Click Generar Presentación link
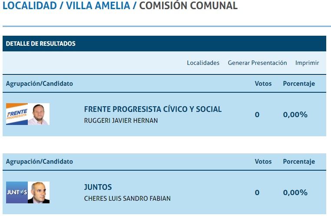Image resolution: width=331 pixels, height=219 pixels. [257, 63]
